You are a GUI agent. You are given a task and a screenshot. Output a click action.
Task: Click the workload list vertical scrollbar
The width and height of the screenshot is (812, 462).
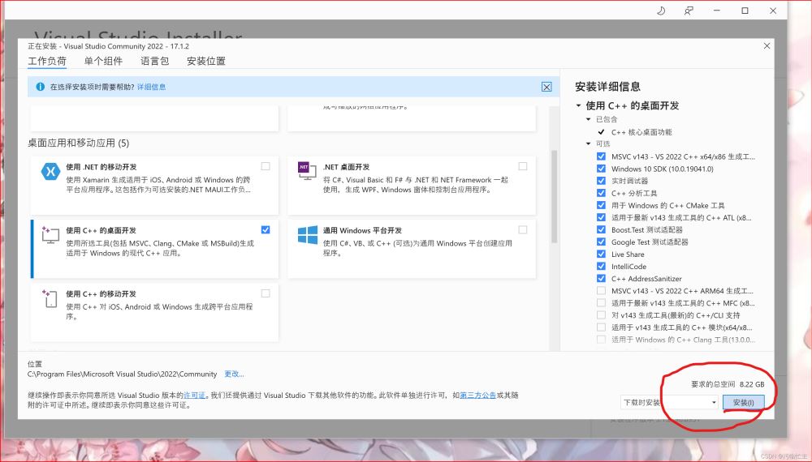555,195
